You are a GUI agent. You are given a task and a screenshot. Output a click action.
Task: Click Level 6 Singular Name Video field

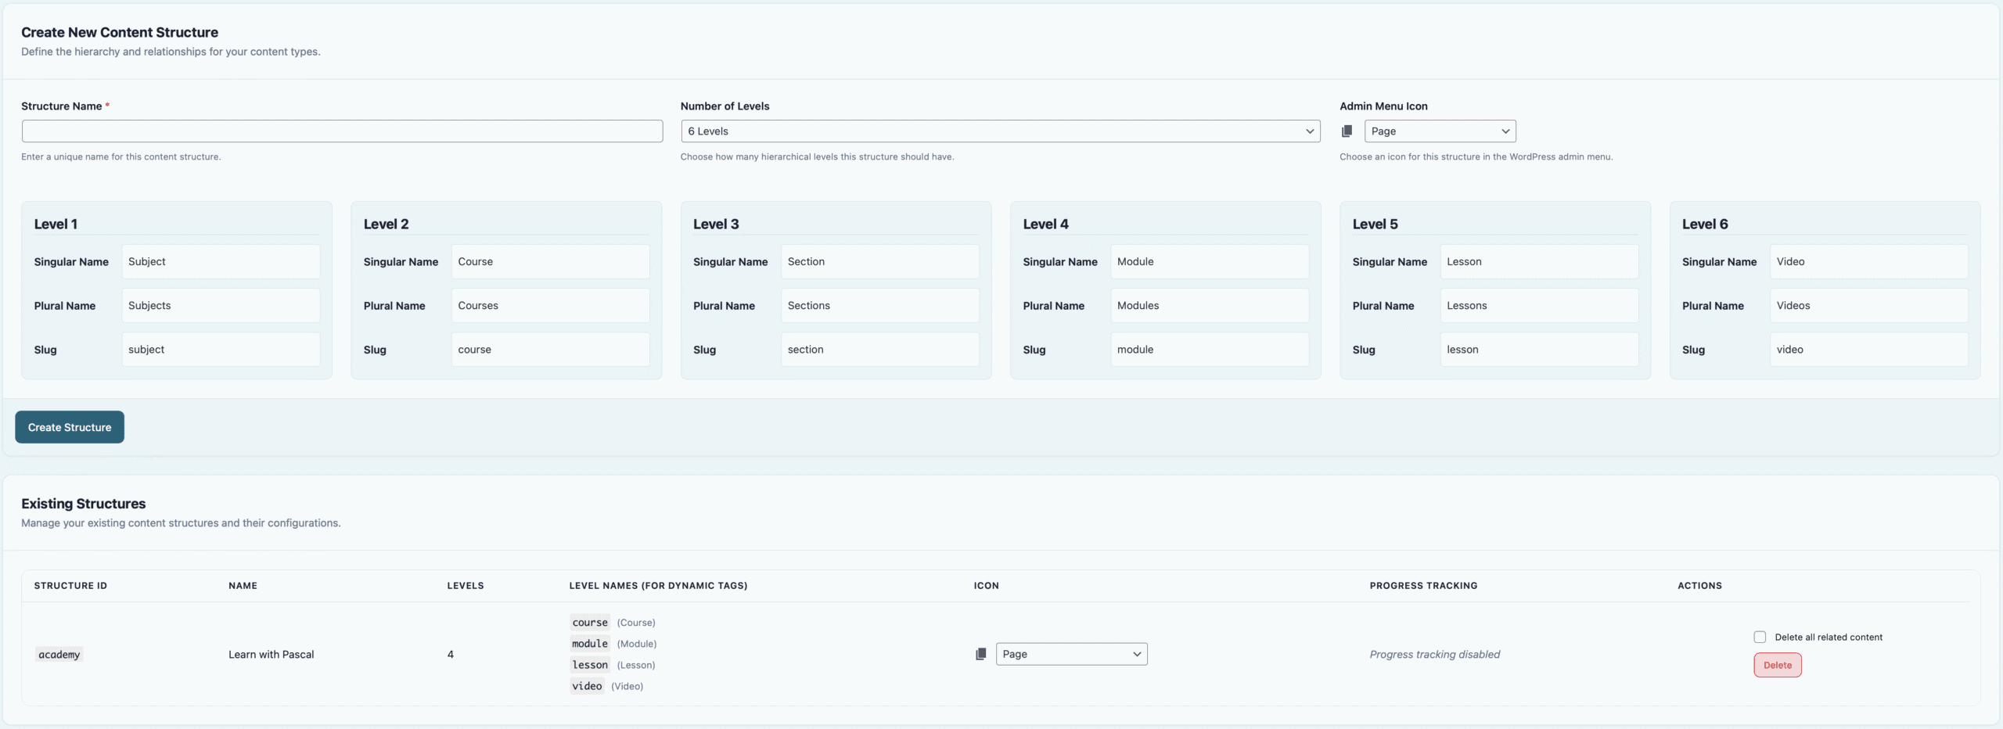1868,262
